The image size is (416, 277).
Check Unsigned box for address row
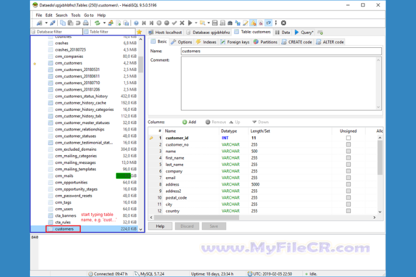[x=348, y=184]
